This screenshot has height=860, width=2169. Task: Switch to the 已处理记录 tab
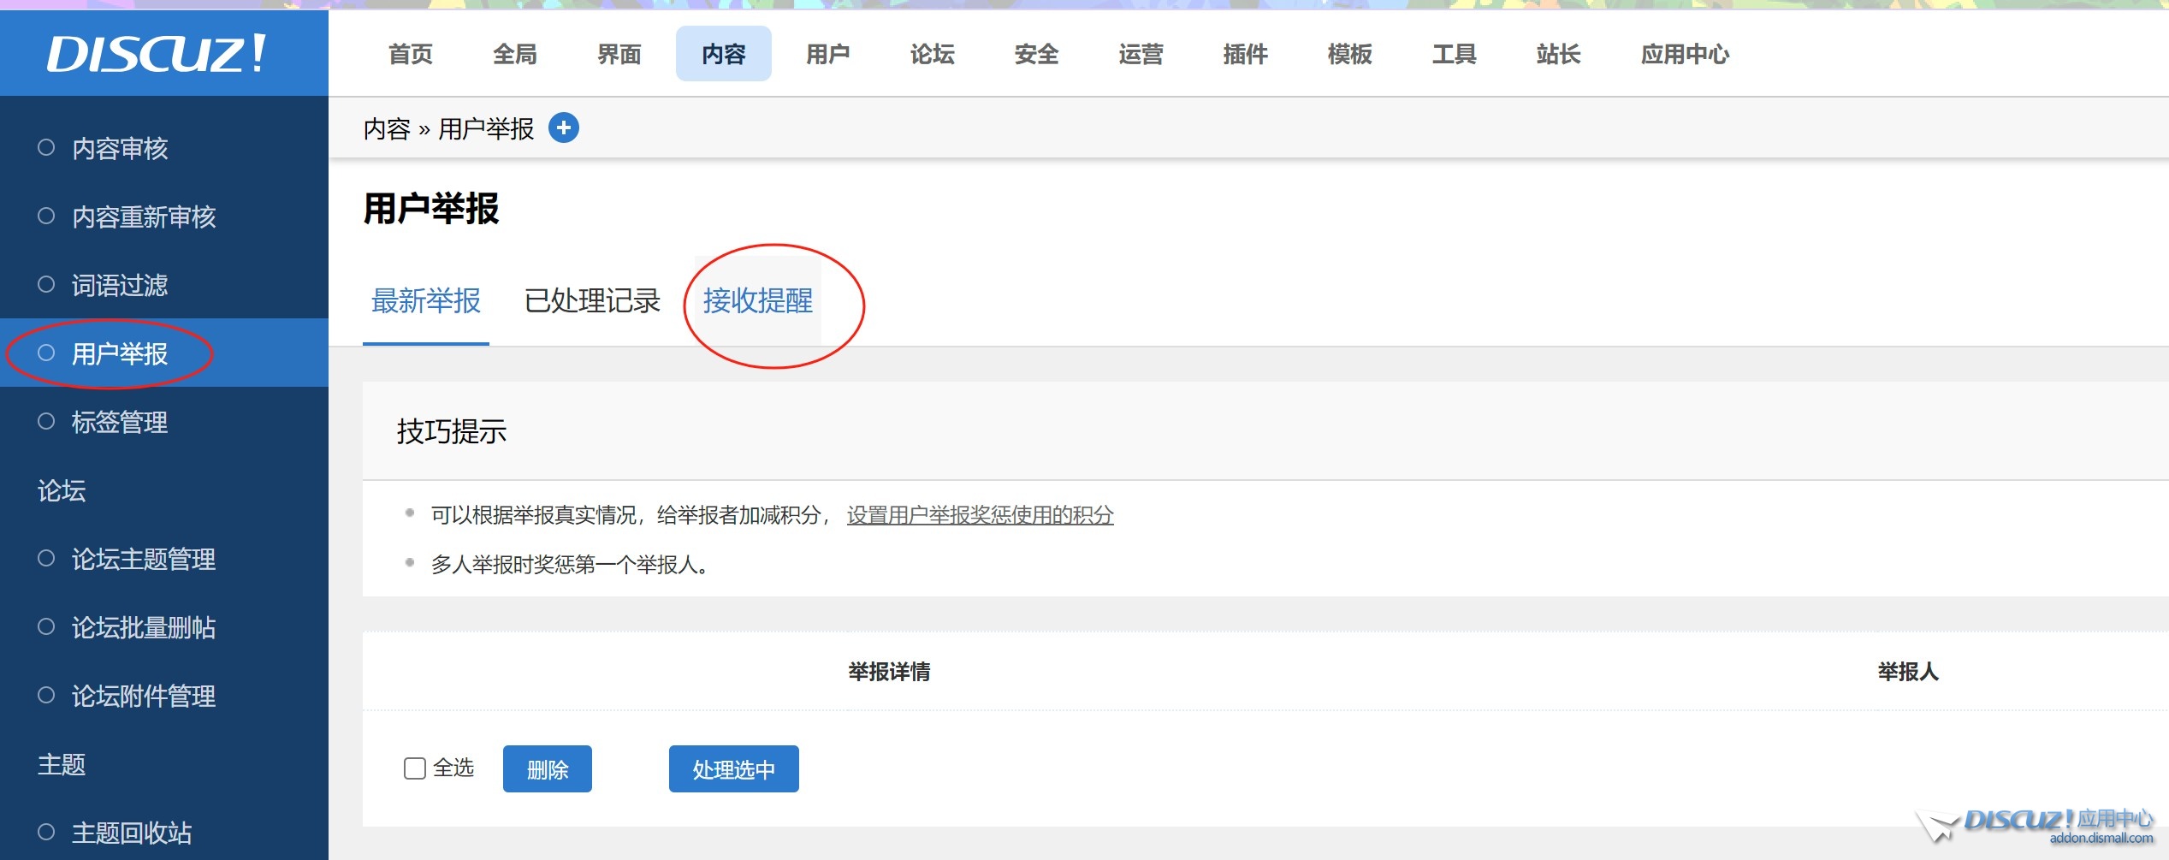point(592,302)
